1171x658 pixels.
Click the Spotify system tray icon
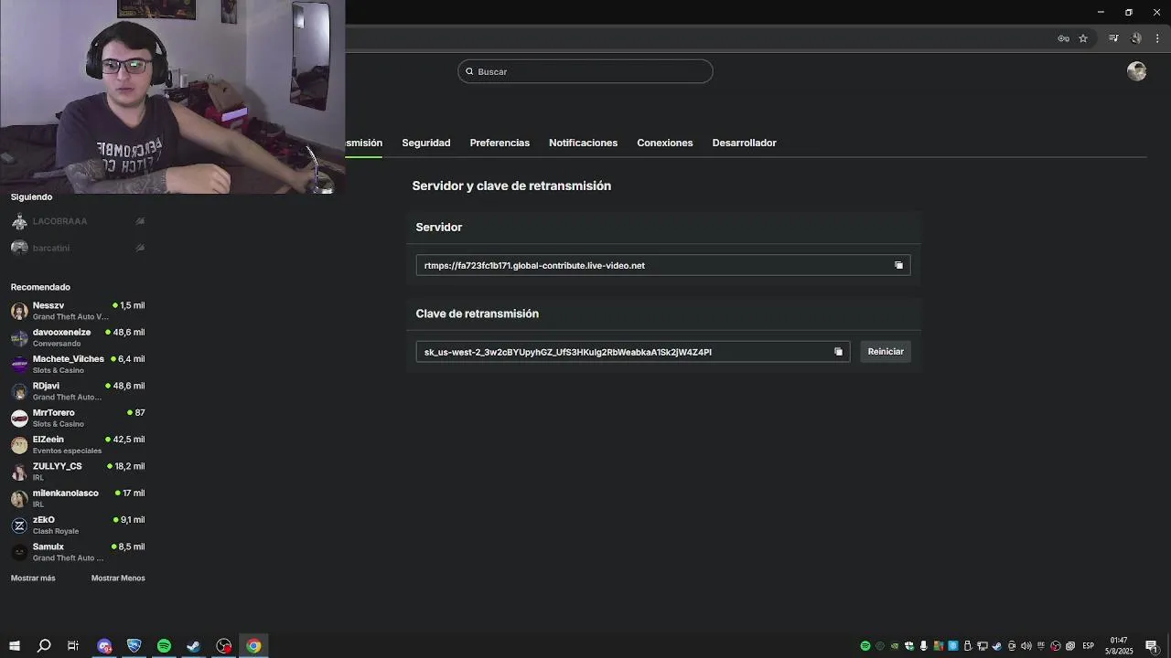[865, 646]
